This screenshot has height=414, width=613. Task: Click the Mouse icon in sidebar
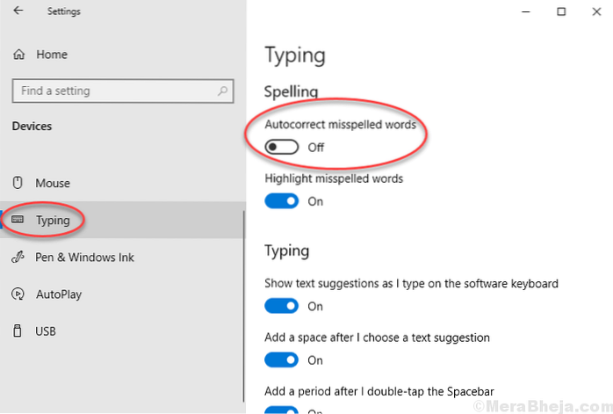click(18, 183)
